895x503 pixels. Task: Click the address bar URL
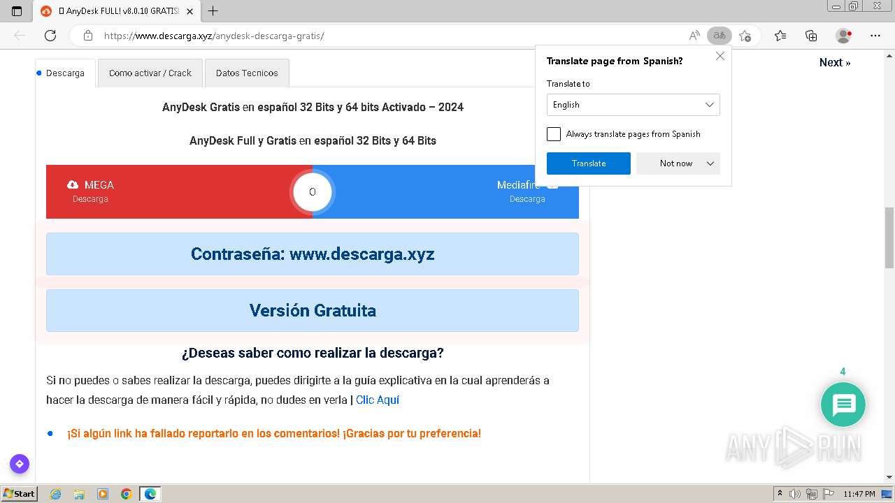click(214, 36)
